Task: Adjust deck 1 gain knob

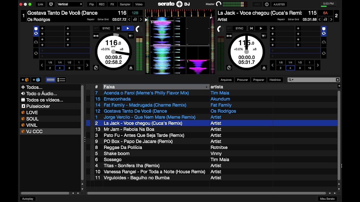Action: pos(138,29)
